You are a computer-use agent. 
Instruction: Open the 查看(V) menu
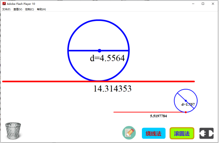[18, 10]
